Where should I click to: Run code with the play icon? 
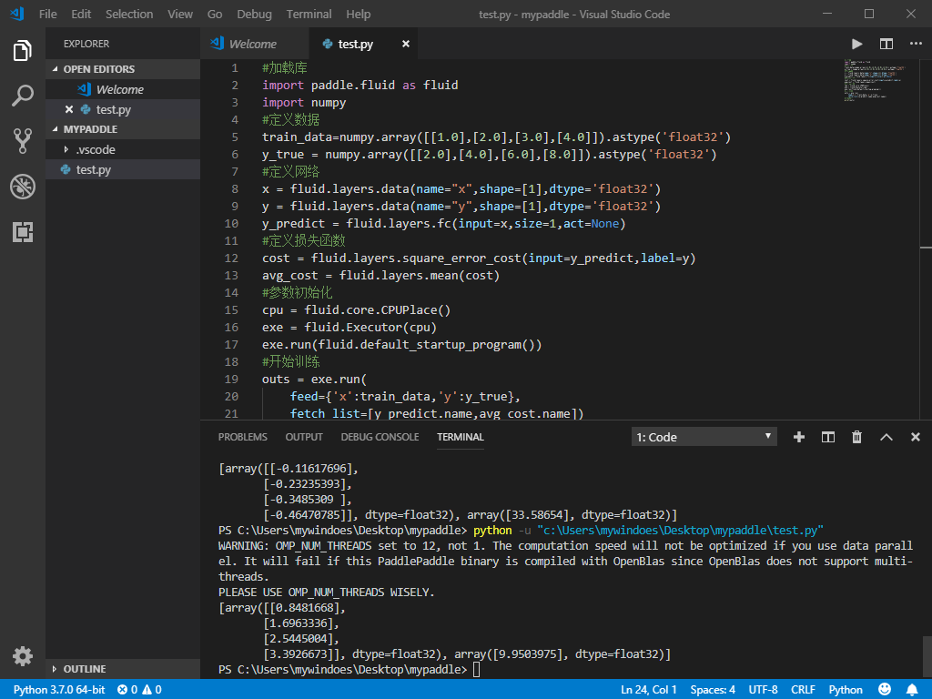tap(856, 44)
